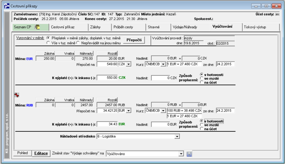Choose ve mzdě for RUB payment
The height and width of the screenshot is (164, 285).
201,125
